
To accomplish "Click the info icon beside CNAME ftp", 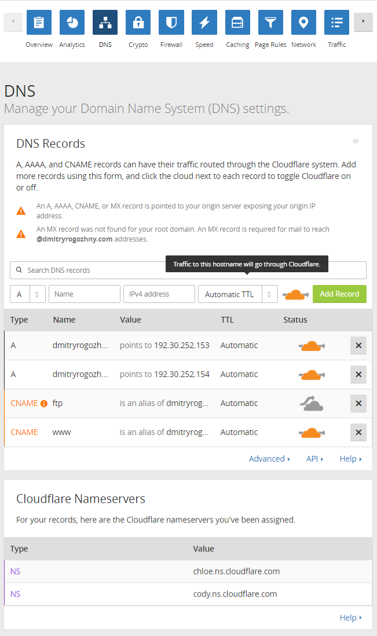I will click(x=44, y=404).
